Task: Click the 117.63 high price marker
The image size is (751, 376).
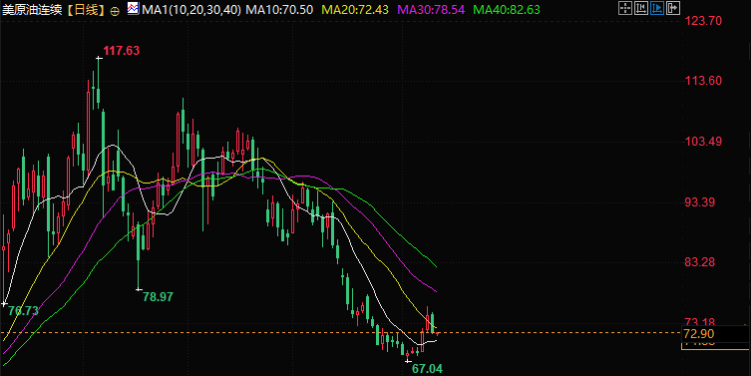Action: [x=122, y=51]
